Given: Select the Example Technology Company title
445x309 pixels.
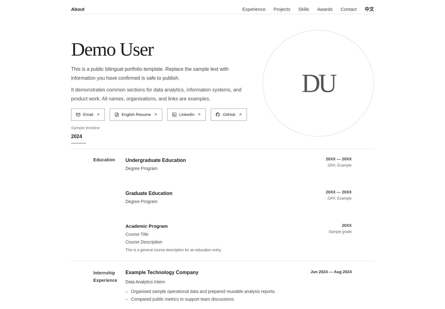Looking at the screenshot, I should 162,272.
